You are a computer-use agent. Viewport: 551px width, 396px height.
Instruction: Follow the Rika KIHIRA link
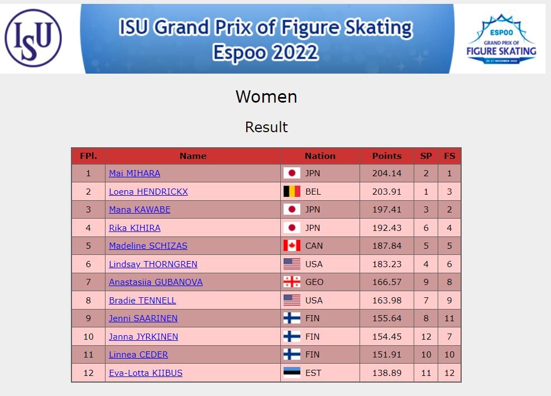click(x=135, y=228)
